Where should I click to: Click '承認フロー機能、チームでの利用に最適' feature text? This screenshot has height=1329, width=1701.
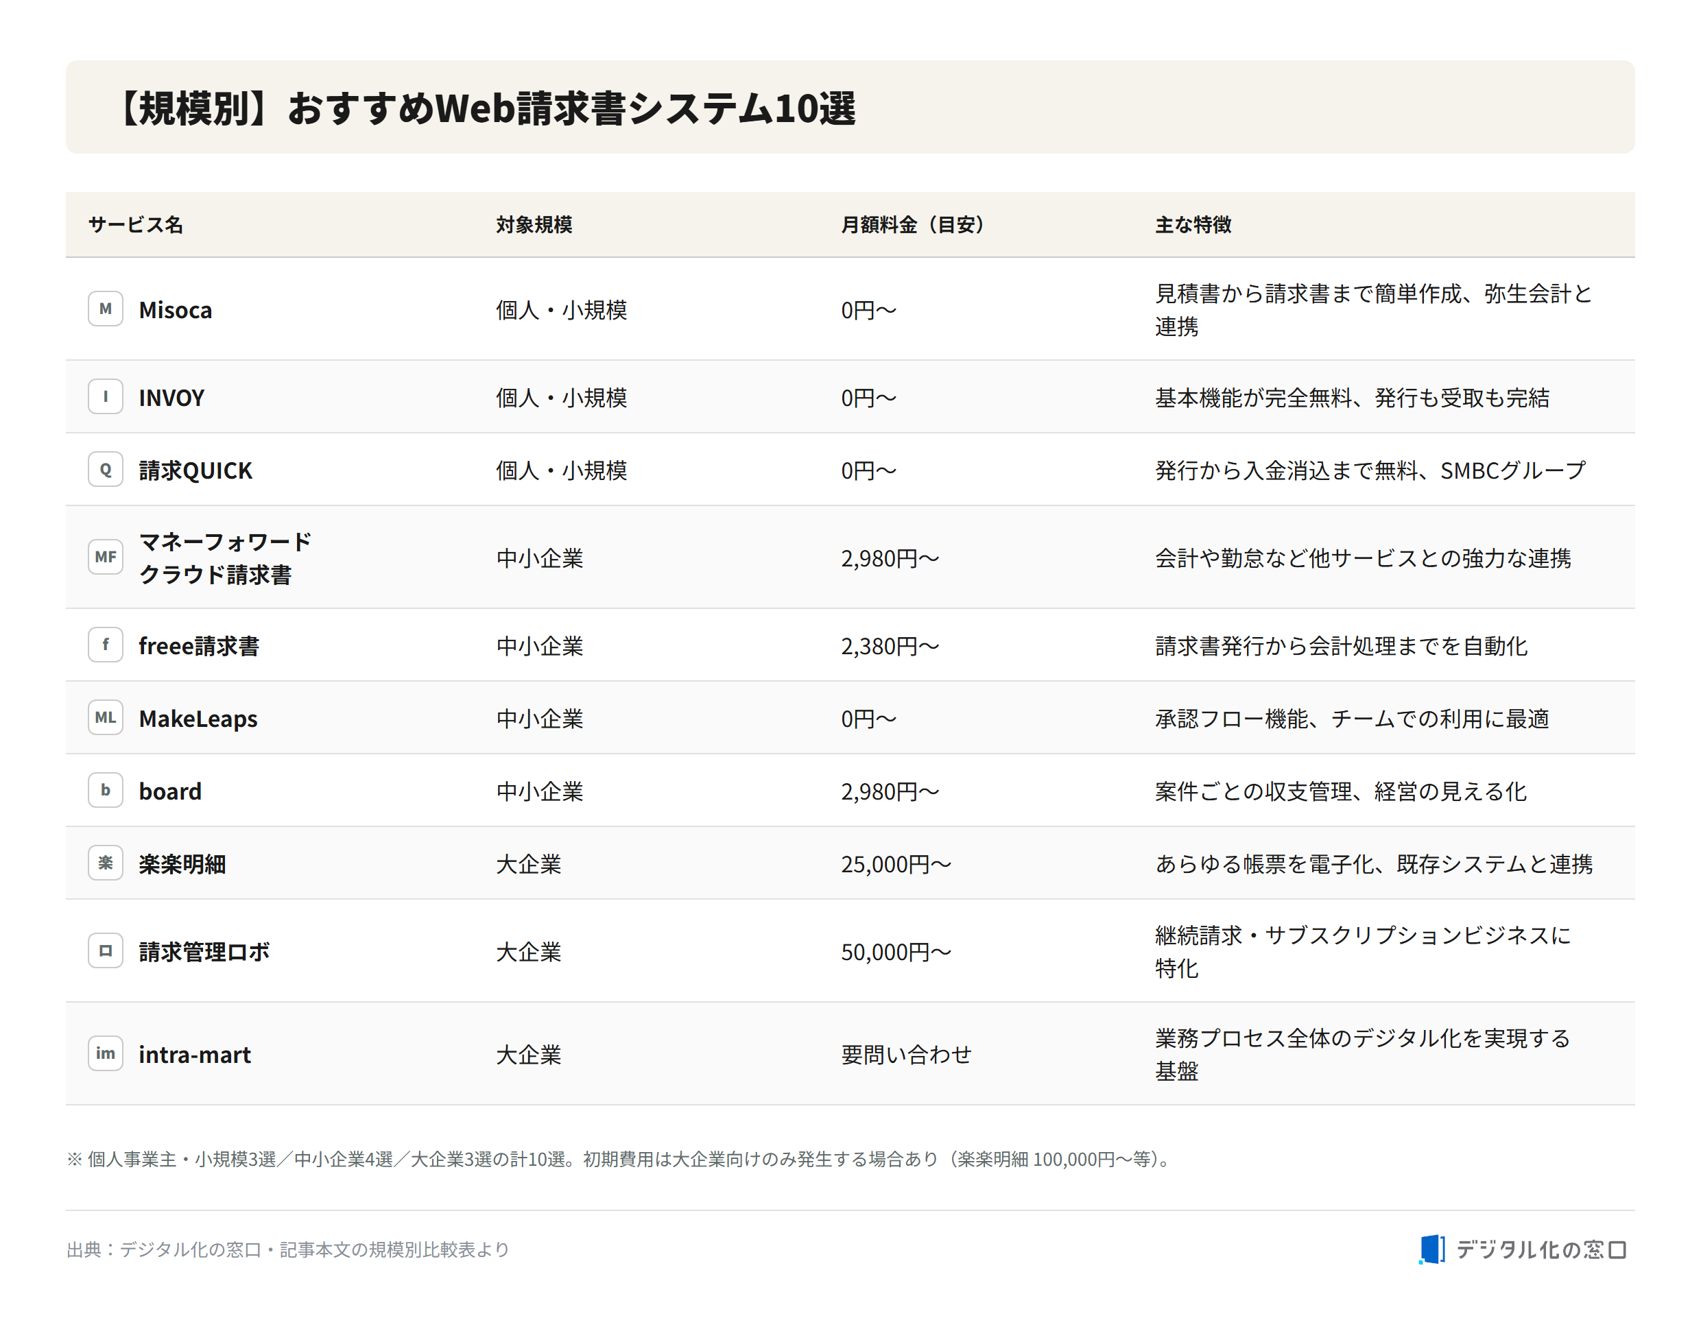coord(1352,719)
